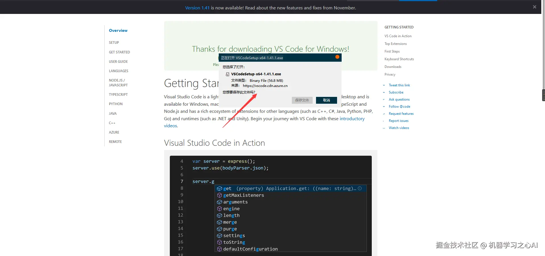Click the code line var server = express();
The height and width of the screenshot is (256, 545).
pos(224,161)
